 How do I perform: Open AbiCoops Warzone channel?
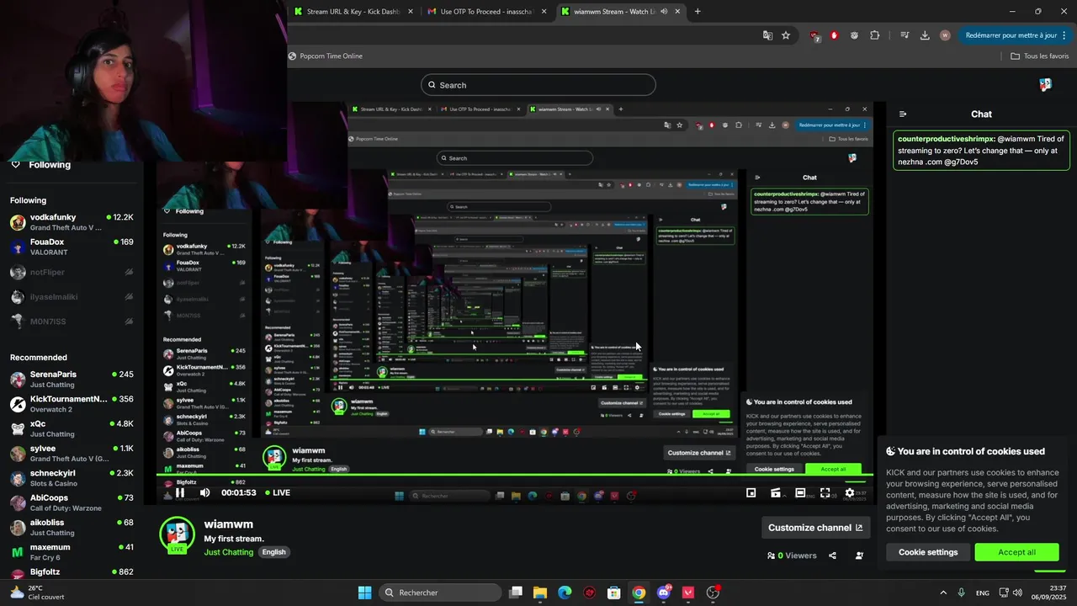click(x=72, y=502)
